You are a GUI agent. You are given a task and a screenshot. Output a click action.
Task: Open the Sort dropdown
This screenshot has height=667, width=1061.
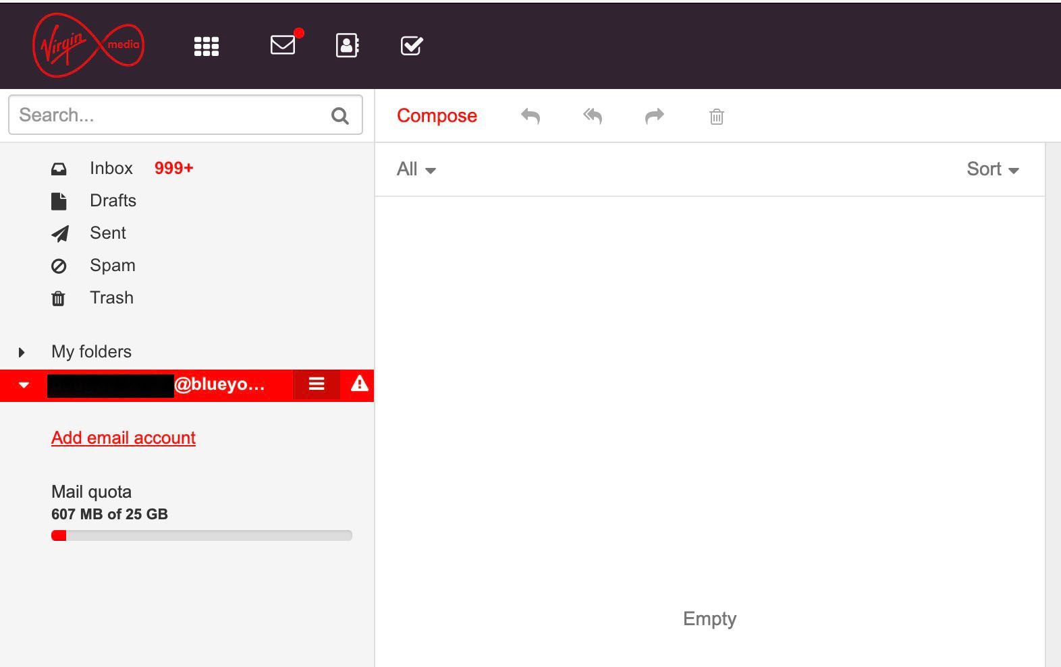point(992,169)
